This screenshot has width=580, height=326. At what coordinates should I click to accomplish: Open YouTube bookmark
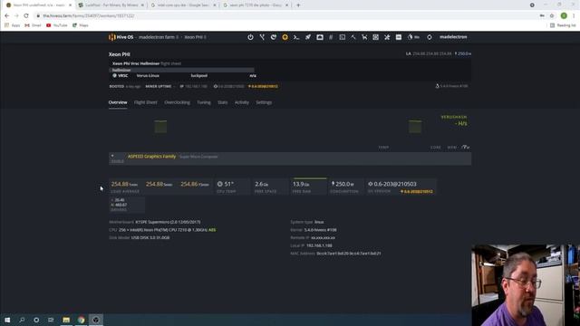56,25
